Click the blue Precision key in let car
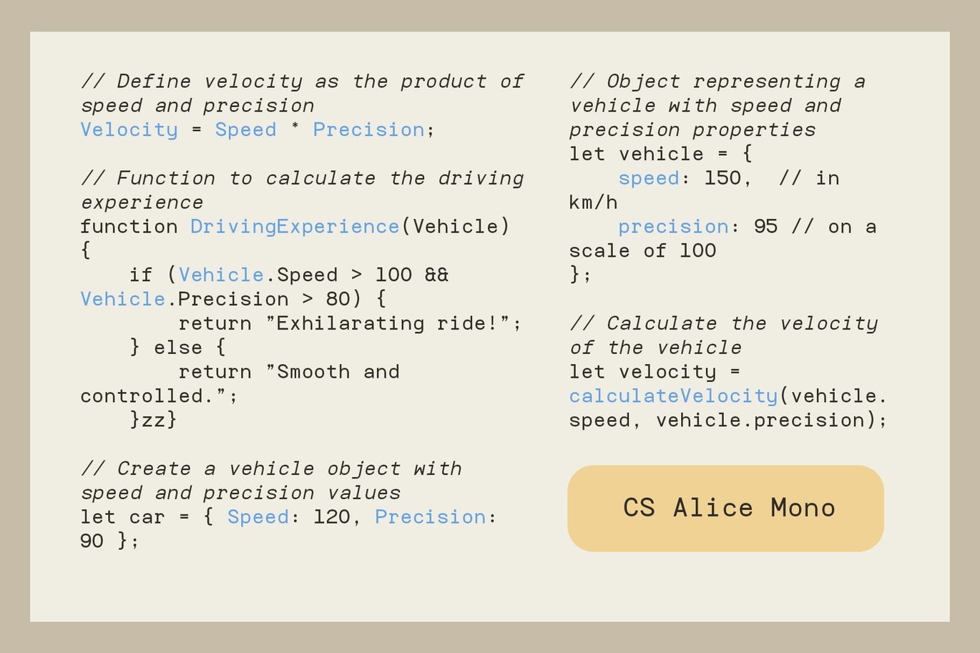This screenshot has width=980, height=653. click(431, 517)
